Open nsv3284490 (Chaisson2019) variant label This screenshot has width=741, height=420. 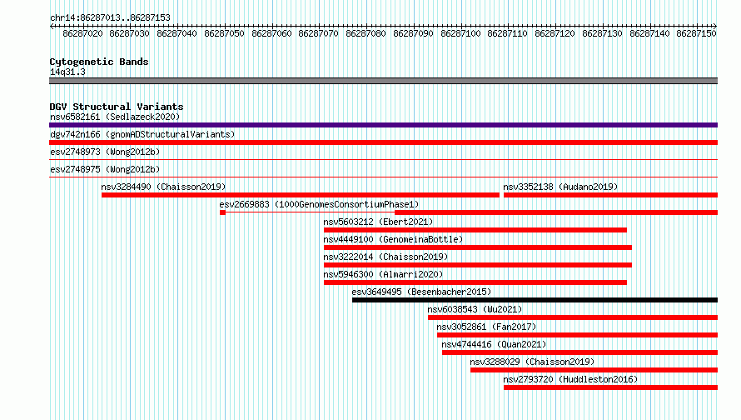pyautogui.click(x=163, y=187)
